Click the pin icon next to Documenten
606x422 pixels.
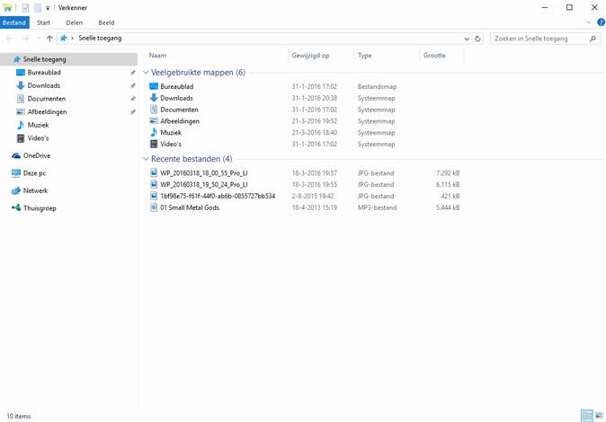132,99
